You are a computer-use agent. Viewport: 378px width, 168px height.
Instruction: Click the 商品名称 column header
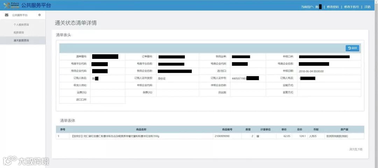tap(141, 129)
